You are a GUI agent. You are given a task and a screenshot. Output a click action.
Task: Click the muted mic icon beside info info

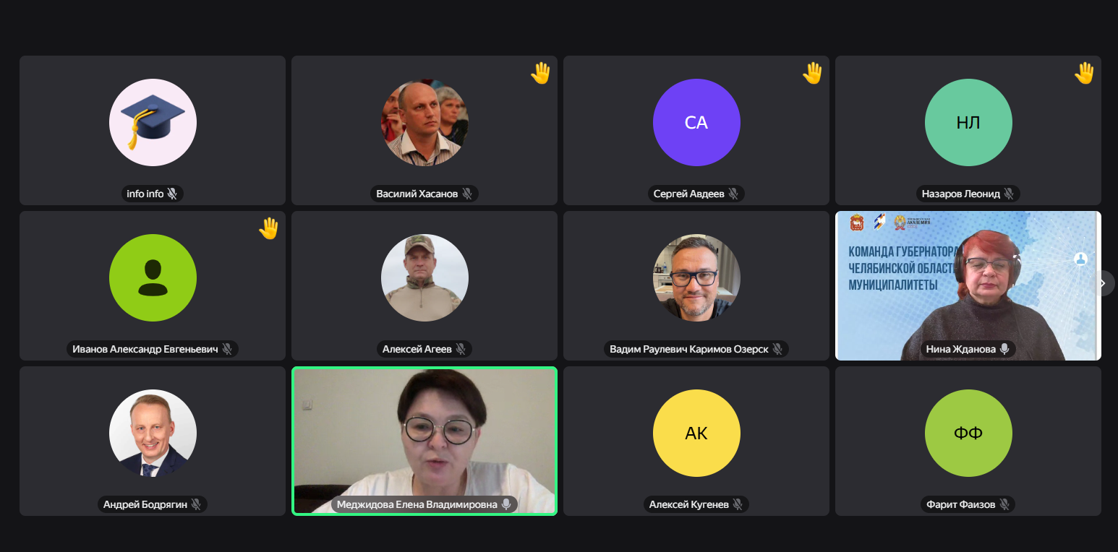172,194
